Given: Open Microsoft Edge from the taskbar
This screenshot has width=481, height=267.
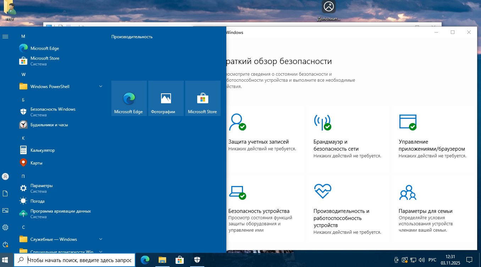Looking at the screenshot, I should [145, 260].
